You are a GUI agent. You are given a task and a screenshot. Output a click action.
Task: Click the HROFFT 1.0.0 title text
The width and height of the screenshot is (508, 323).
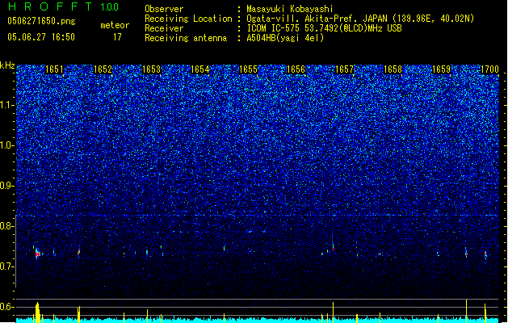coord(63,6)
